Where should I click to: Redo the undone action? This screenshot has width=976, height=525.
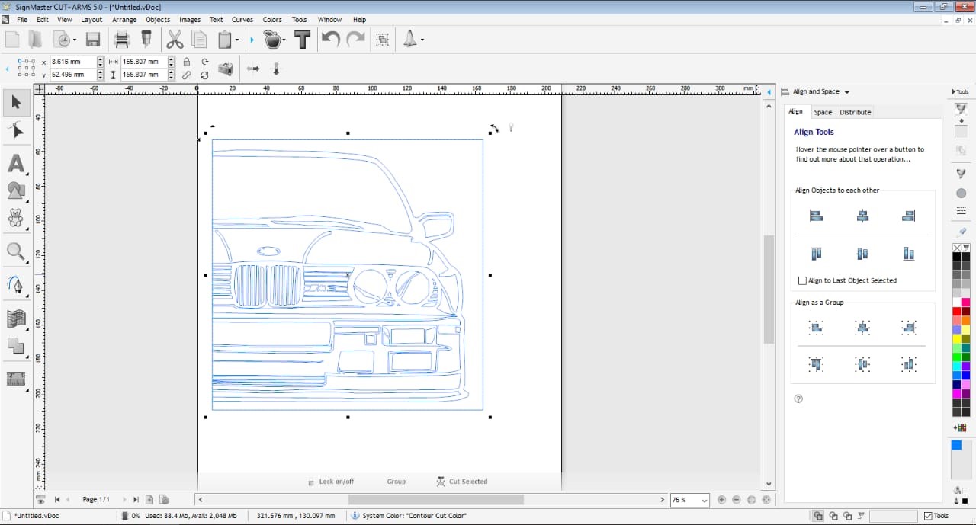tap(355, 40)
